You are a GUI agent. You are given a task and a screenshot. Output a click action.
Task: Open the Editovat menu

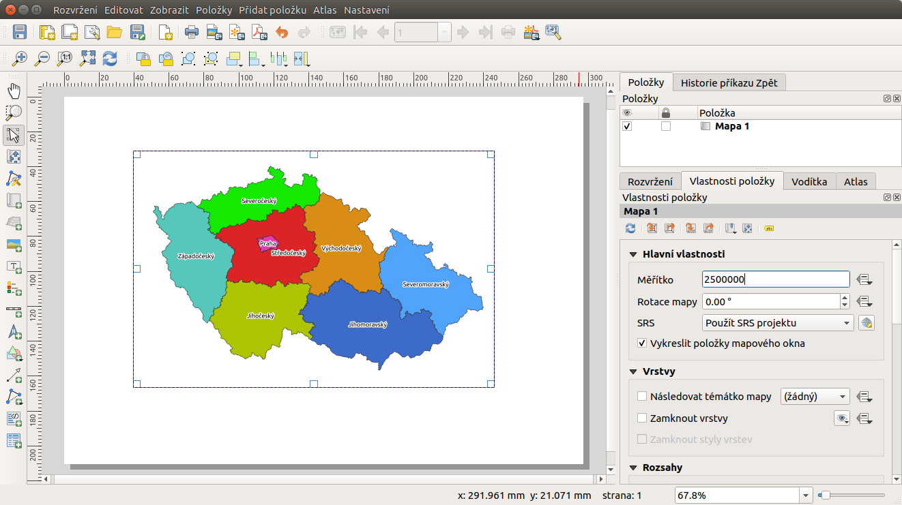click(123, 10)
